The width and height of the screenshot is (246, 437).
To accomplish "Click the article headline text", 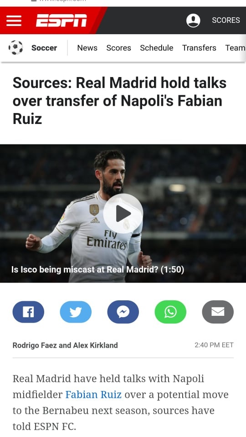I will (x=119, y=101).
